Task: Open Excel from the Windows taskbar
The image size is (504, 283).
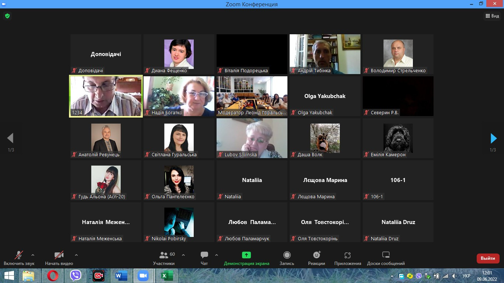Action: (167, 276)
